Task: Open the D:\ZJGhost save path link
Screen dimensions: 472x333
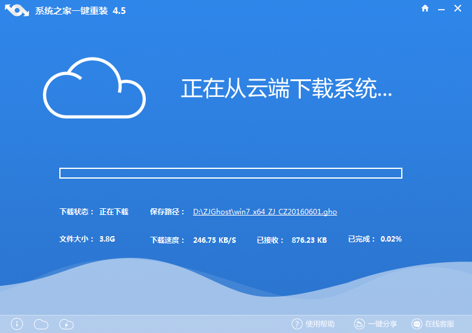Action: (264, 212)
